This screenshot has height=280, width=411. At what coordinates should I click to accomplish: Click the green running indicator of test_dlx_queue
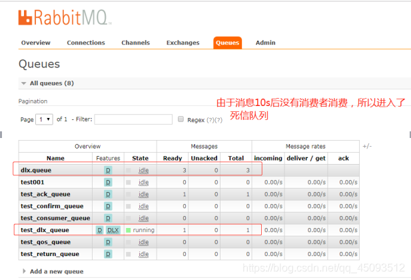(128, 230)
